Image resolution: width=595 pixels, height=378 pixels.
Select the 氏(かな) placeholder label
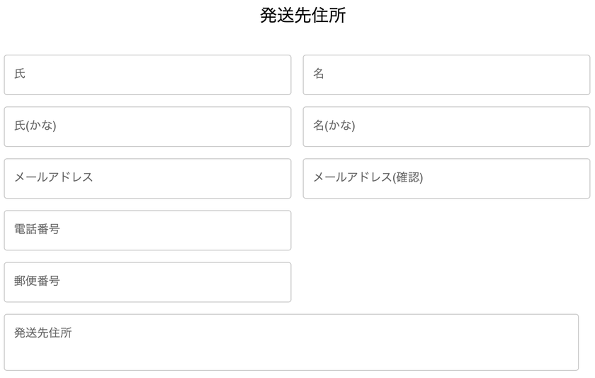tap(35, 126)
